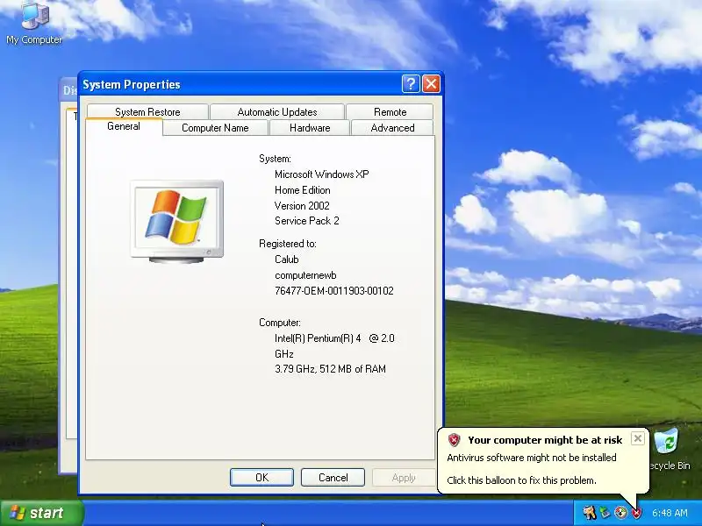Click the 6:48 AM taskbar clock

[670, 513]
